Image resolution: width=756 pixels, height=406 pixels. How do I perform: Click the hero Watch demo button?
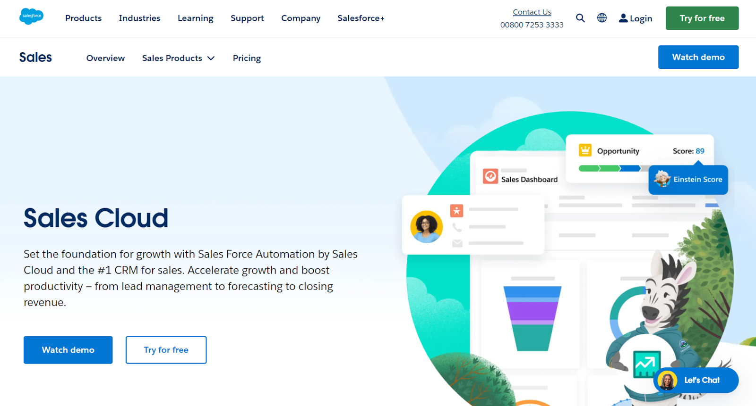click(68, 350)
